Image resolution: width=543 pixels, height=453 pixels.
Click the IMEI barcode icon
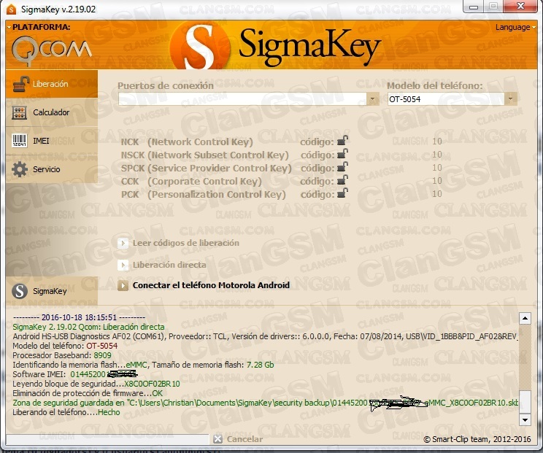click(x=20, y=141)
